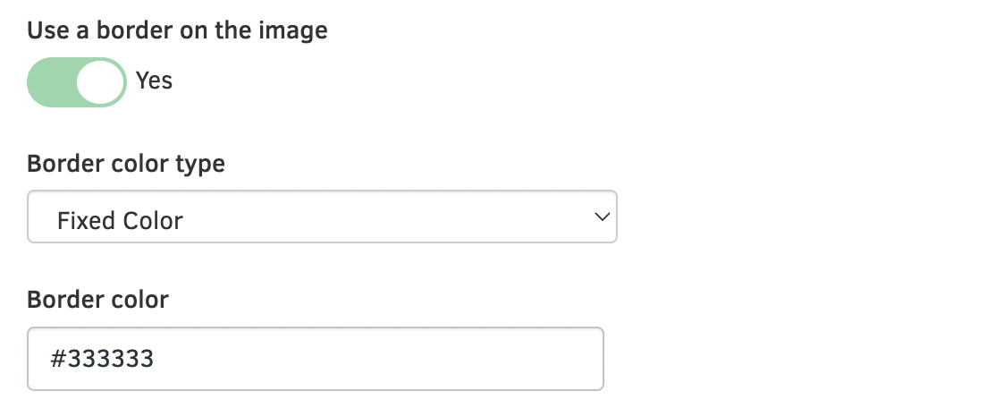Click the Yes label beside the toggle
The height and width of the screenshot is (408, 987).
(x=154, y=81)
